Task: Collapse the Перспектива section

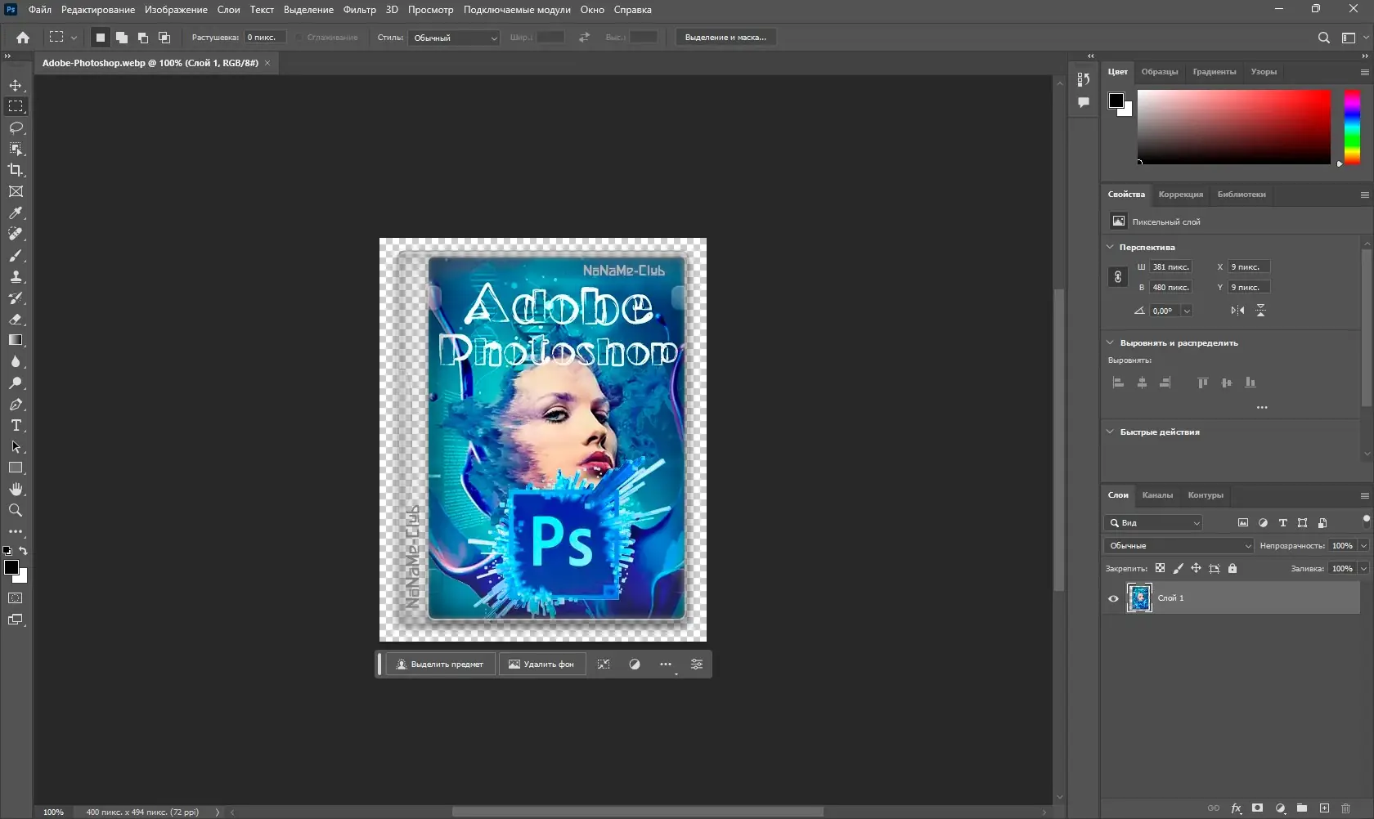Action: tap(1110, 247)
